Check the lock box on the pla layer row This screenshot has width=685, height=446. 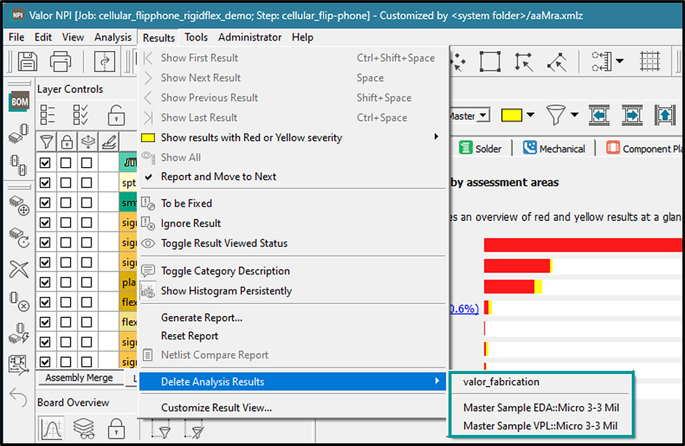[x=66, y=282]
